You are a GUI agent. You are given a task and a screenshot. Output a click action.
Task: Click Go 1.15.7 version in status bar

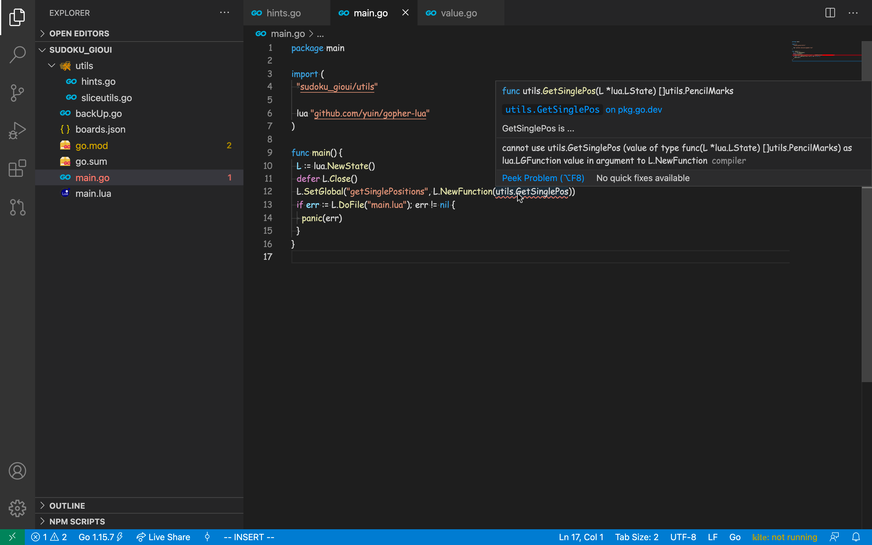pyautogui.click(x=101, y=537)
